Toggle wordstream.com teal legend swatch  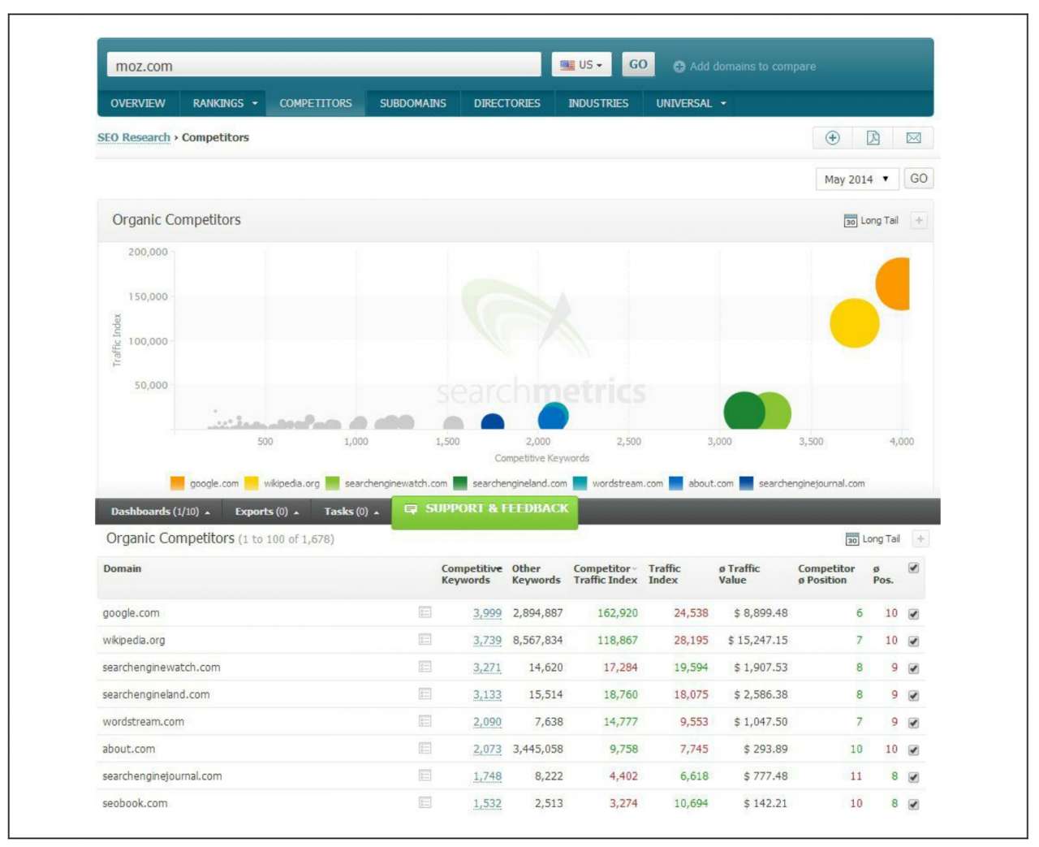tap(580, 483)
